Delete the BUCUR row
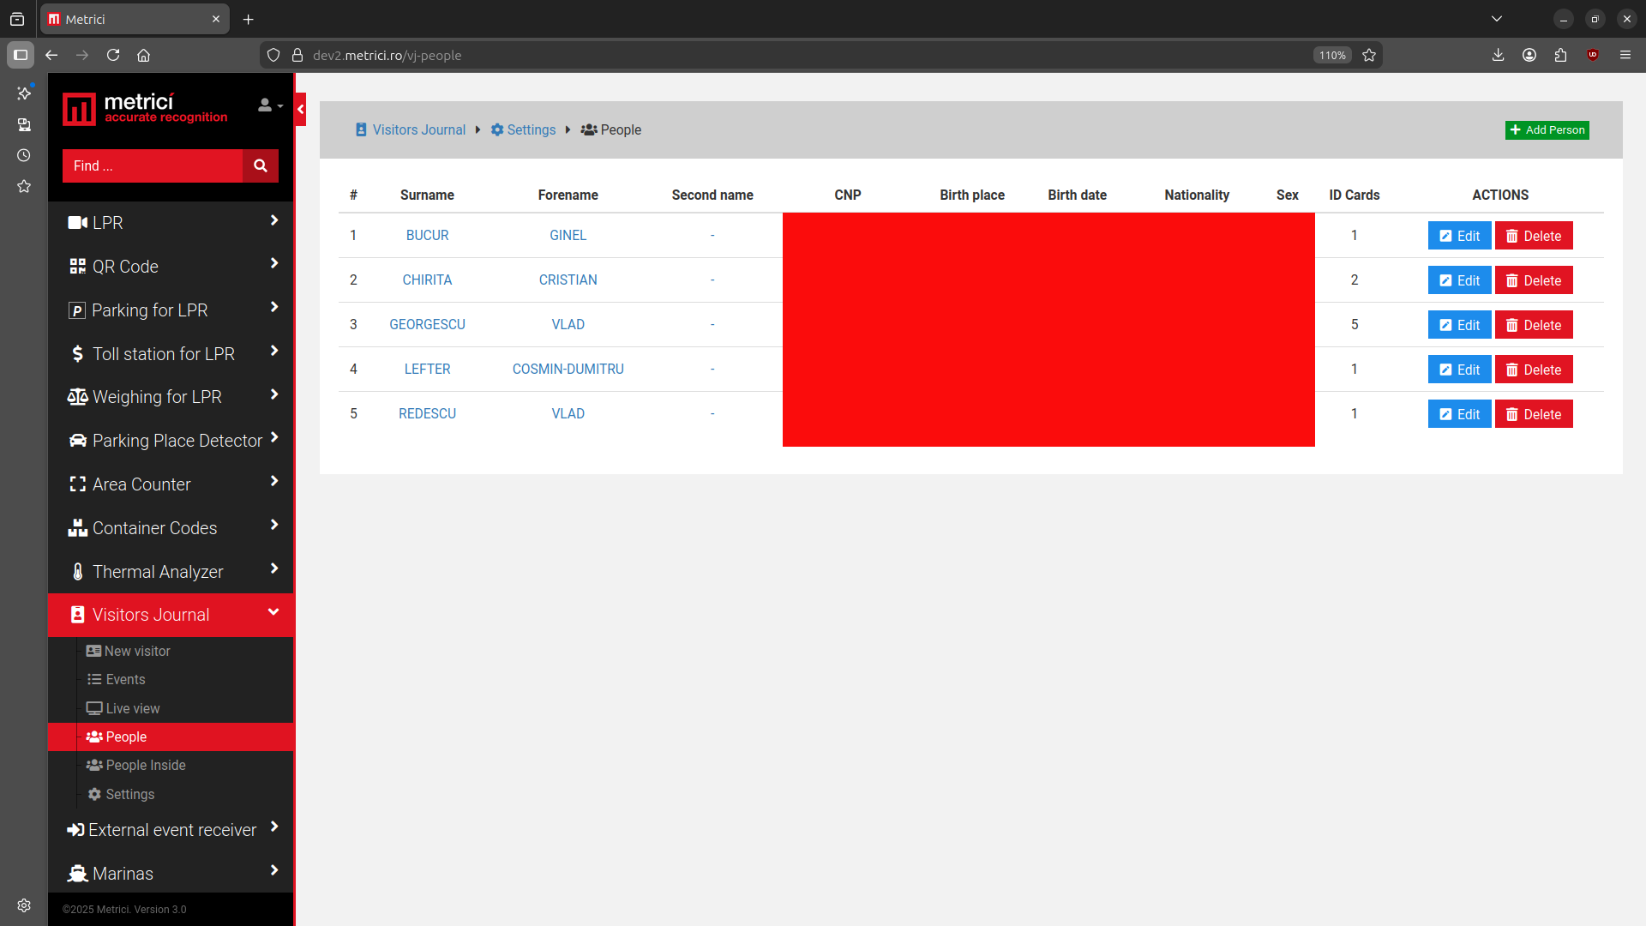 1534,236
